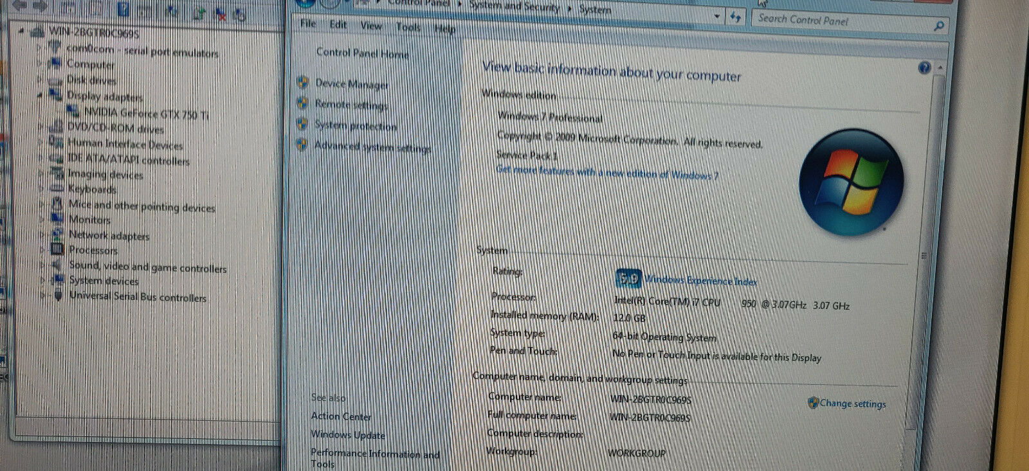Expand the Human Interface Devices node

[41, 141]
